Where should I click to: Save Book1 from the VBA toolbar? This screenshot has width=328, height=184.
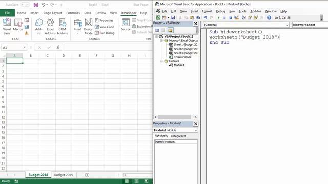[x=173, y=18]
